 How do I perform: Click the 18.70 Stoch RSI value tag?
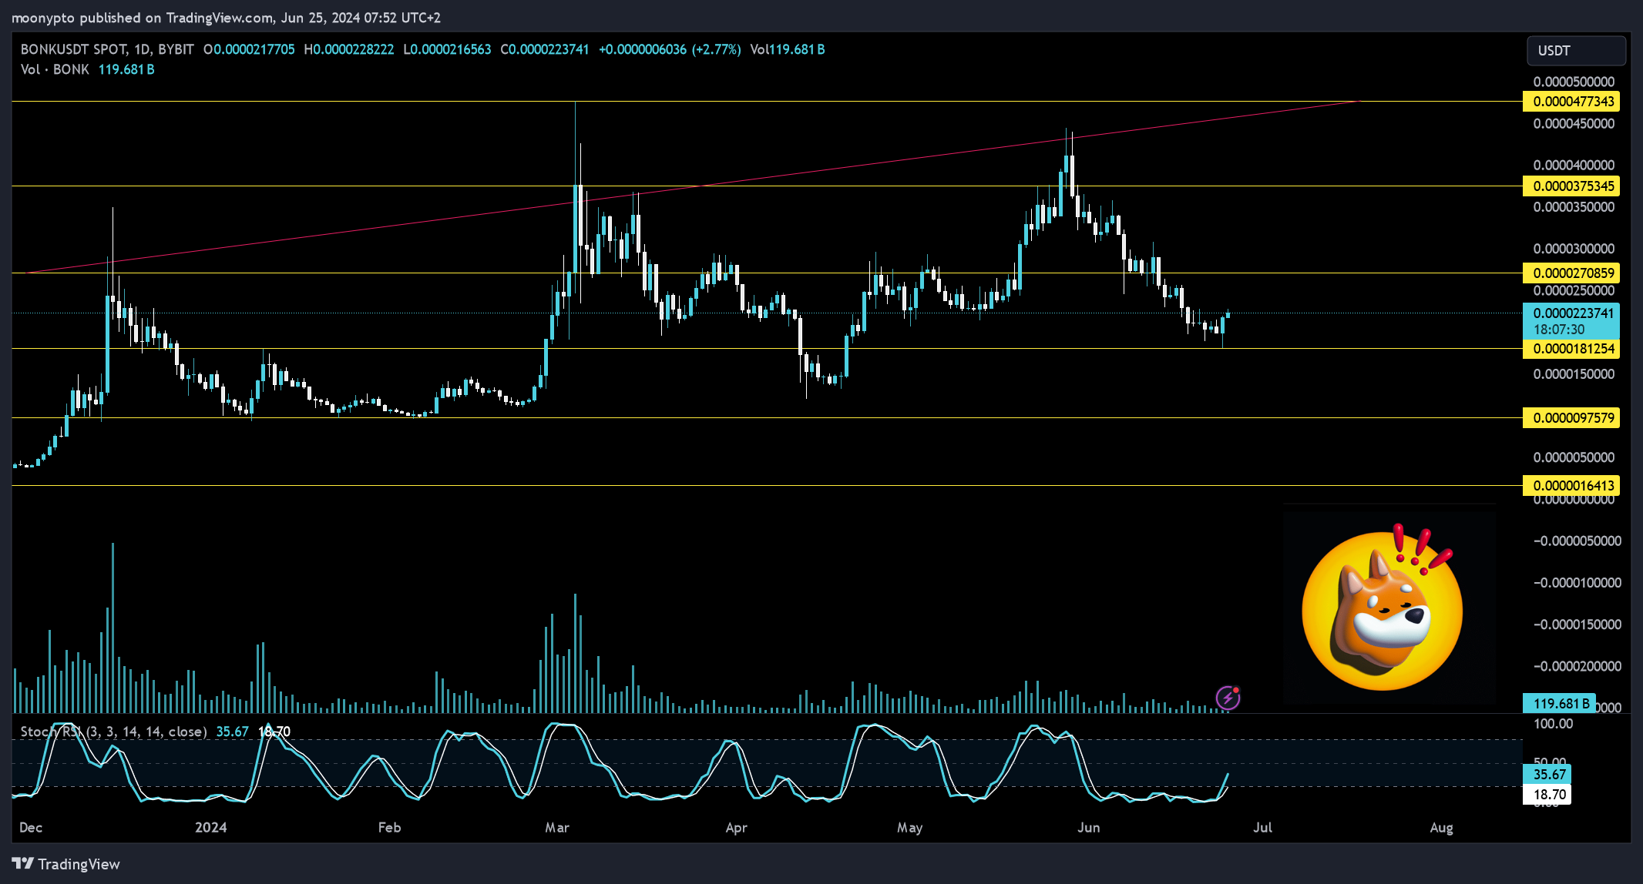point(1547,795)
